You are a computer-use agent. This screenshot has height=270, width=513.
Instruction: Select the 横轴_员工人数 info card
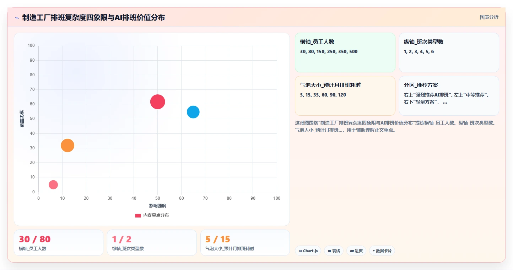point(345,53)
